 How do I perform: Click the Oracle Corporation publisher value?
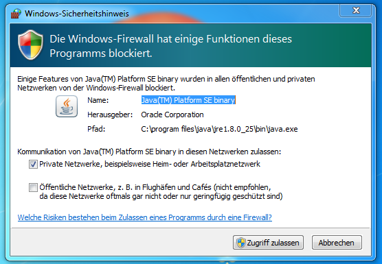coord(172,115)
